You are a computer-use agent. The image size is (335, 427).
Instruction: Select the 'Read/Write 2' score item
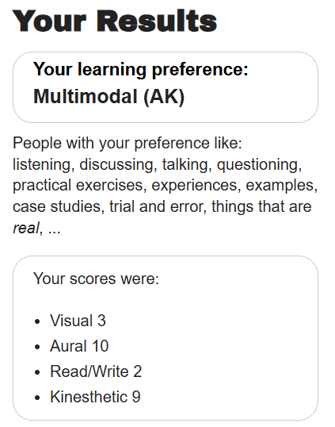[96, 371]
